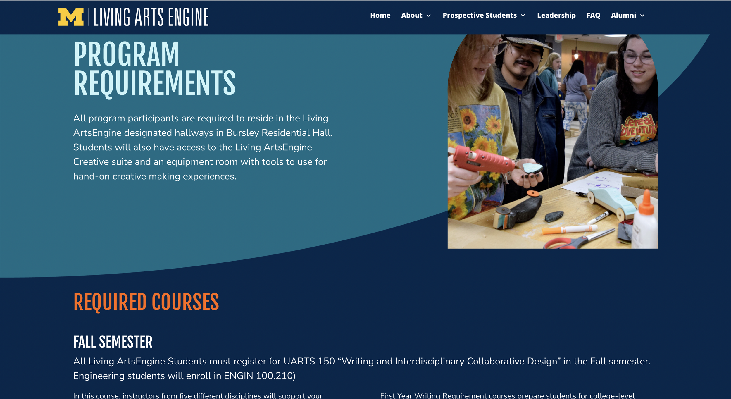Click the yellow block M logo
Image resolution: width=731 pixels, height=399 pixels.
point(71,17)
